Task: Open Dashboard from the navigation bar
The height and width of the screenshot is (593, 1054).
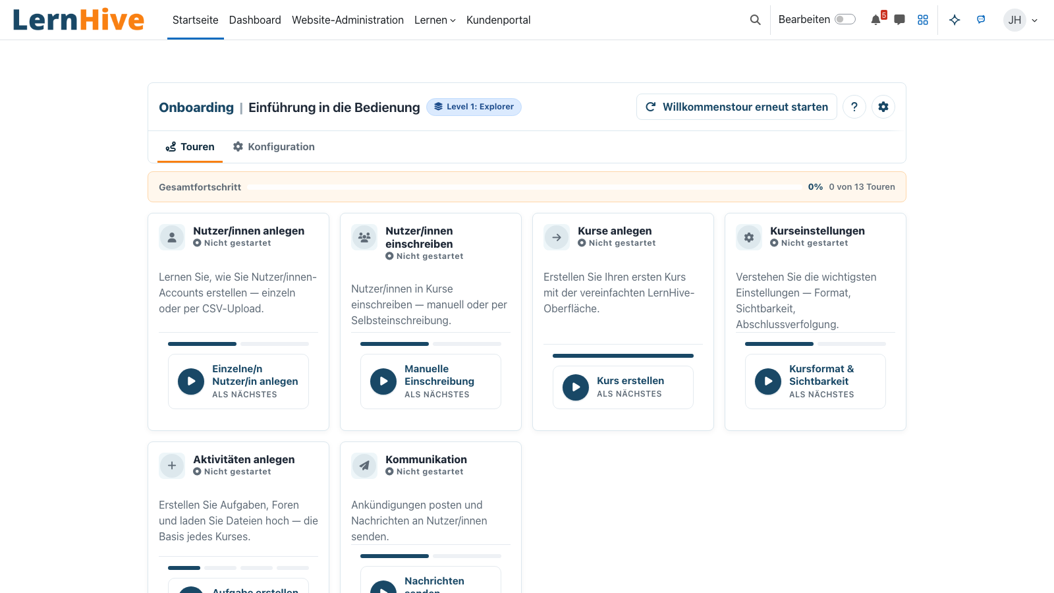Action: [255, 20]
